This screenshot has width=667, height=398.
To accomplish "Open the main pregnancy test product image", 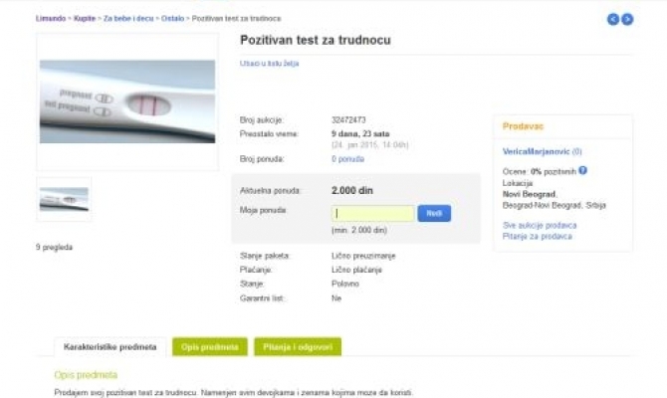I will [126, 101].
